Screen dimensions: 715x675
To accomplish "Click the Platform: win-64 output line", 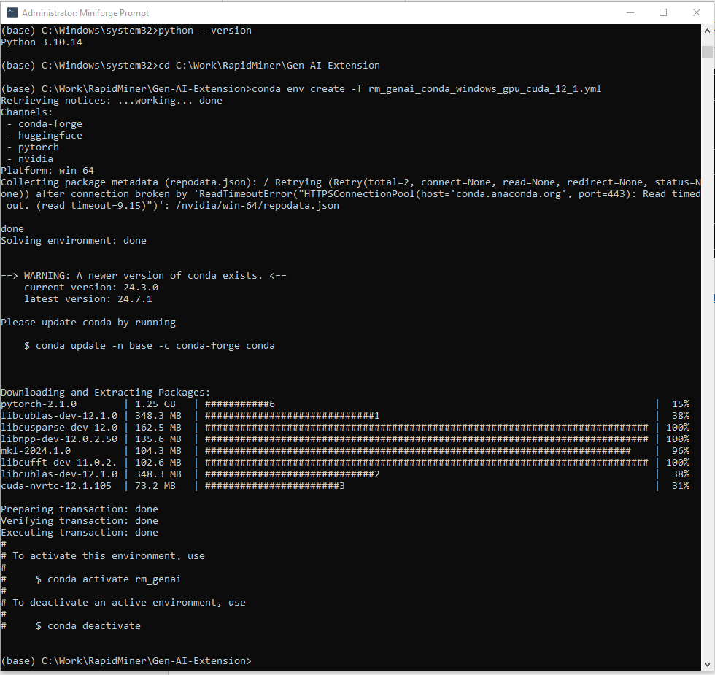I will point(47,170).
